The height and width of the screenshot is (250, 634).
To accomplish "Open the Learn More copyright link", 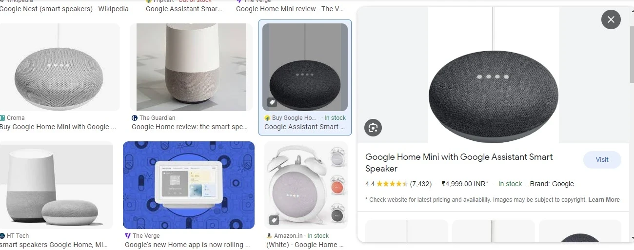I will coord(604,200).
